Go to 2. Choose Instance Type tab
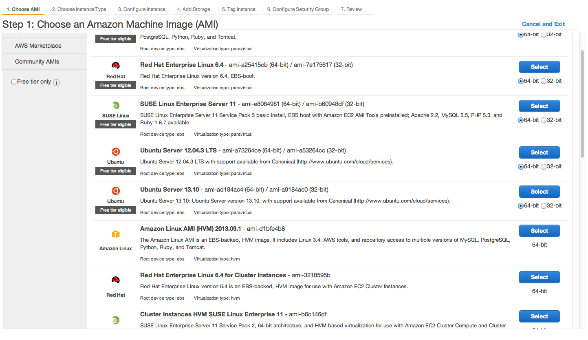 tap(79, 9)
